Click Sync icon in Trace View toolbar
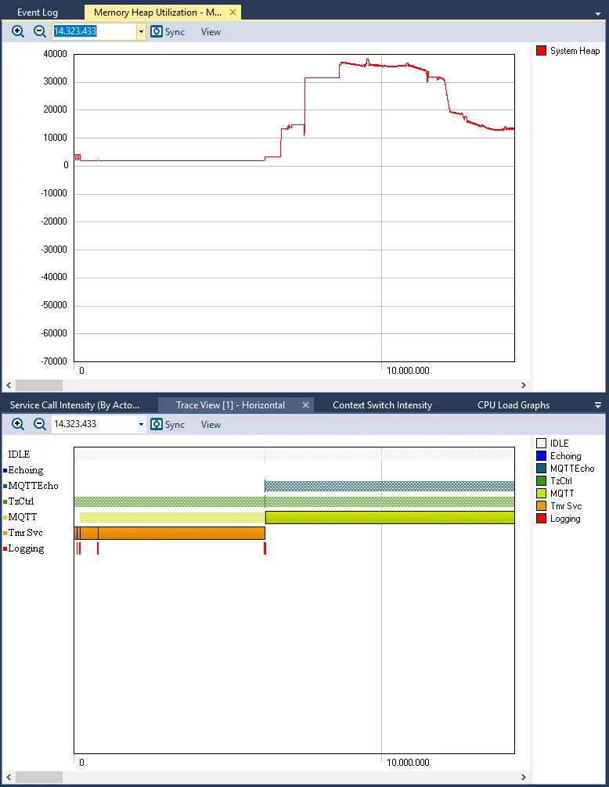The height and width of the screenshot is (787, 609). (x=157, y=425)
